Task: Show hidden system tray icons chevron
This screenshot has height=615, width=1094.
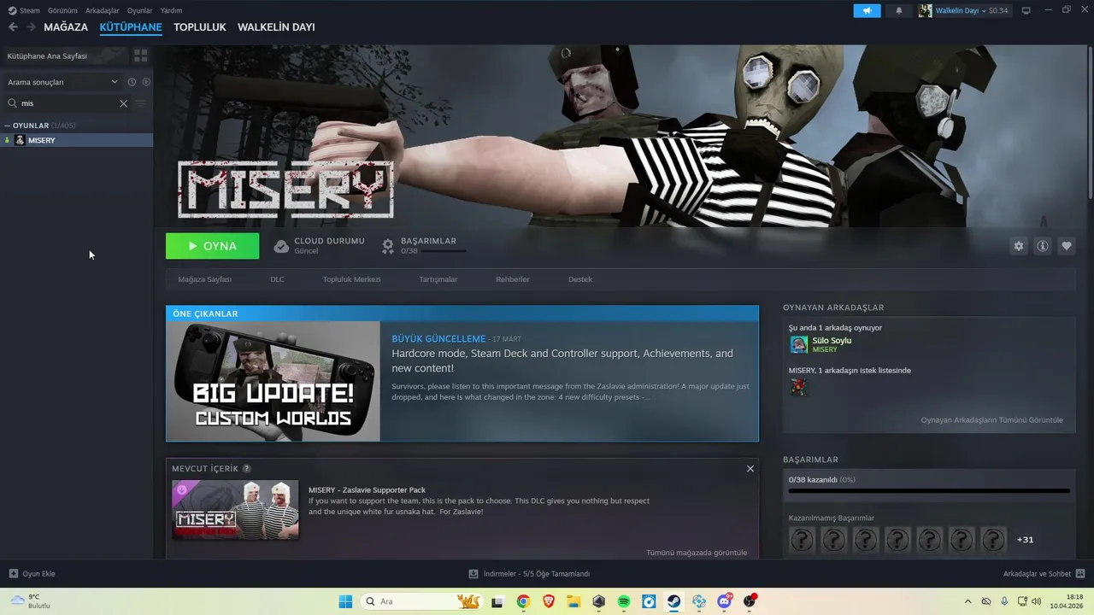Action: pyautogui.click(x=968, y=601)
